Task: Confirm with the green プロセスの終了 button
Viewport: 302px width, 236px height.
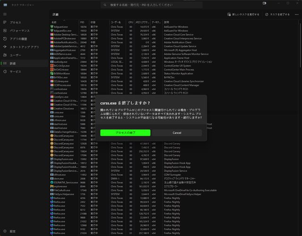Action: pyautogui.click(x=126, y=133)
